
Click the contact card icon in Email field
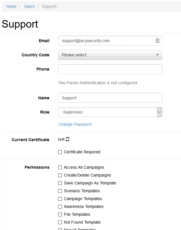click(x=157, y=41)
